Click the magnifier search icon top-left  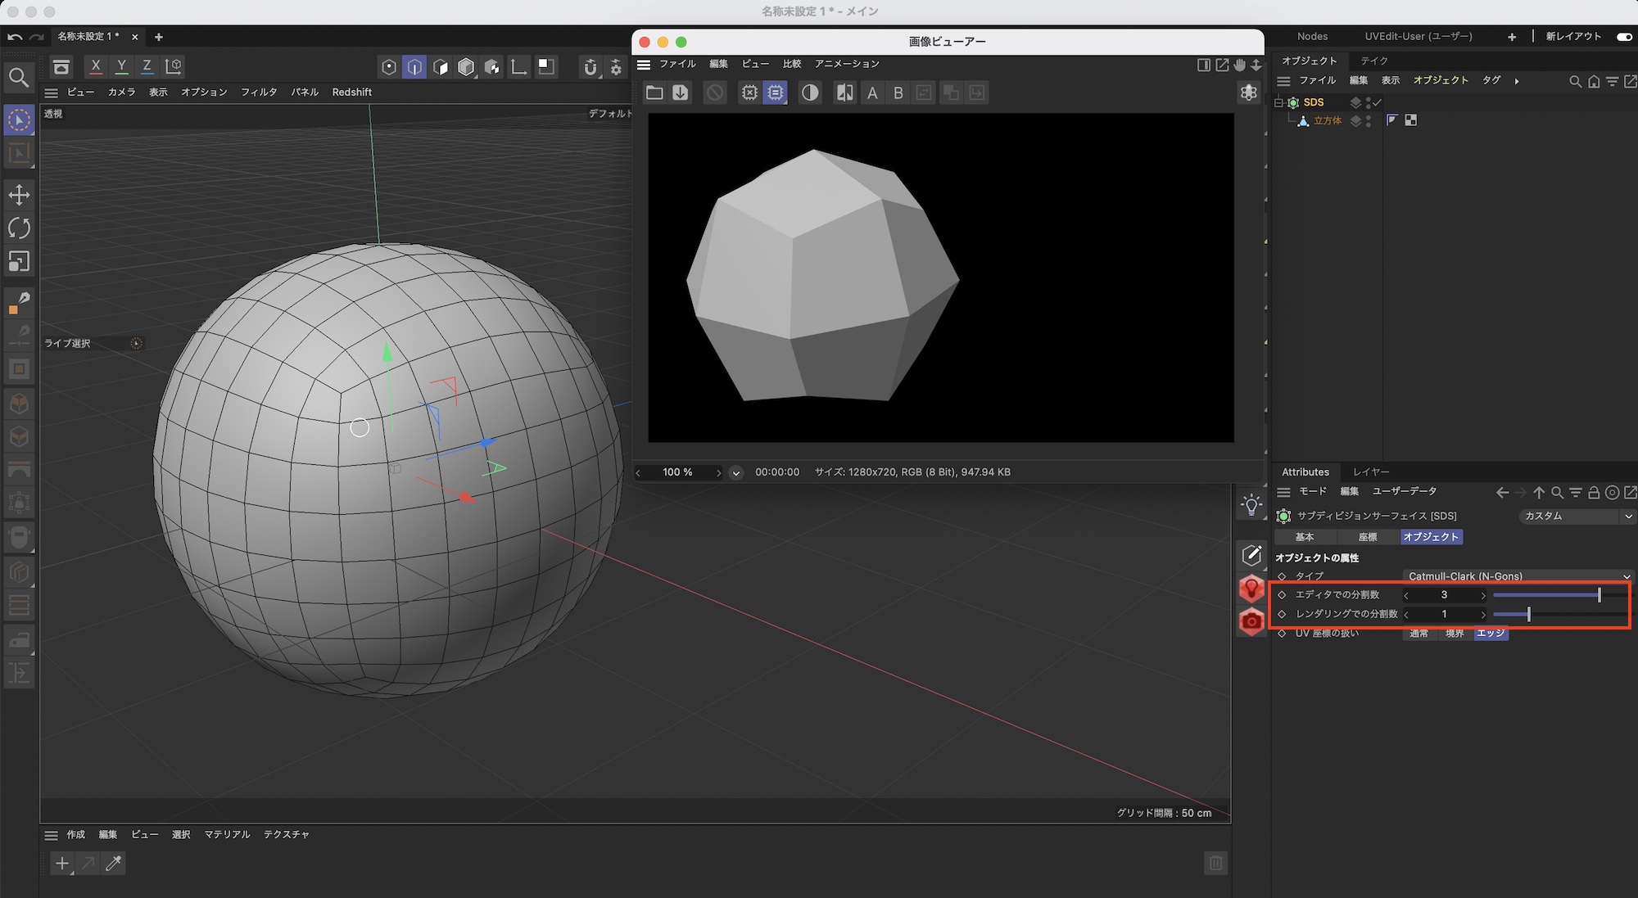(18, 78)
